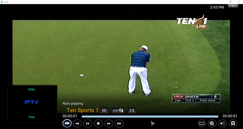Pause the Ten Sports 1 stream

(88, 123)
